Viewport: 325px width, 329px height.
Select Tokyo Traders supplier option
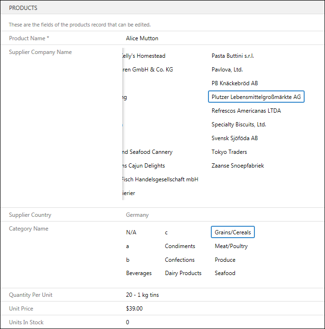(x=229, y=152)
